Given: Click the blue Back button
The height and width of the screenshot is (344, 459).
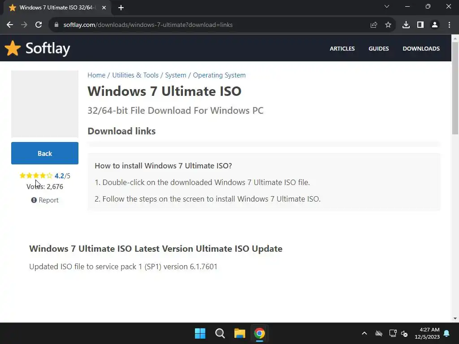Looking at the screenshot, I should click(x=45, y=153).
